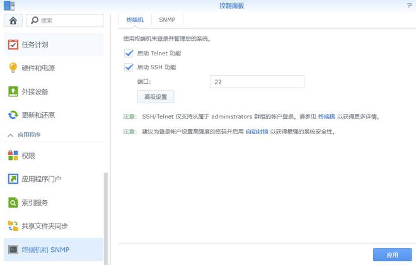
Task: Collapse the Applications (应用程序) section chevron
Action: click(x=10, y=135)
